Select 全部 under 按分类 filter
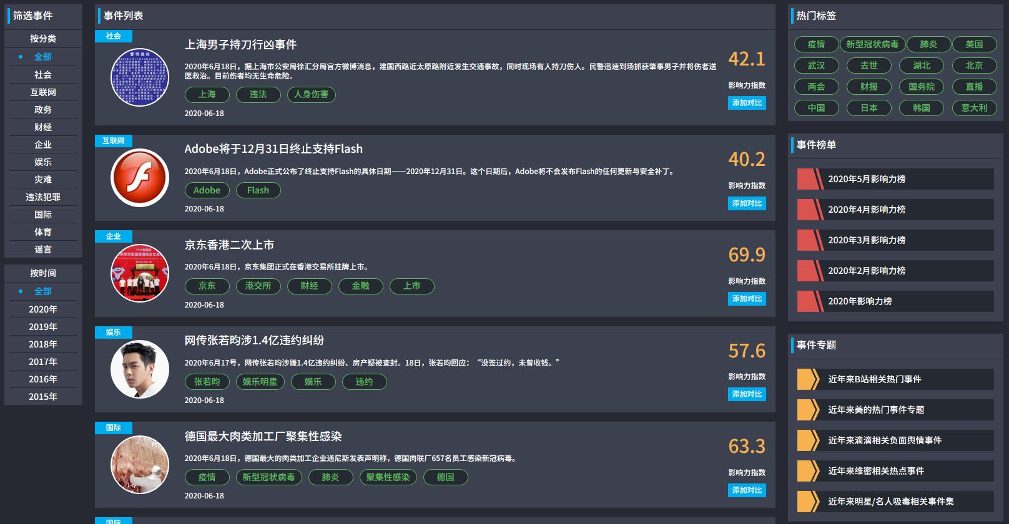This screenshot has width=1009, height=524. [x=43, y=57]
